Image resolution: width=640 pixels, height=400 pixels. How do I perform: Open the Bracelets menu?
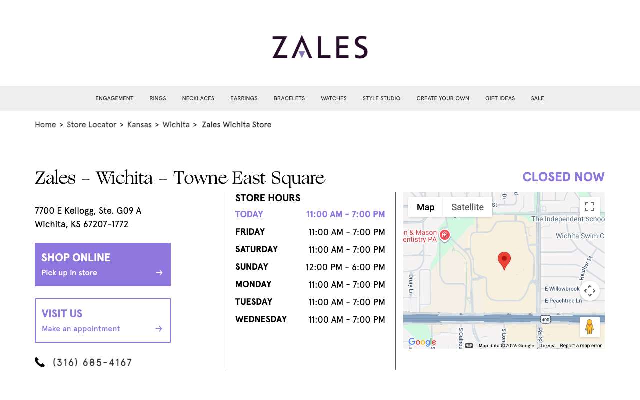pyautogui.click(x=289, y=98)
